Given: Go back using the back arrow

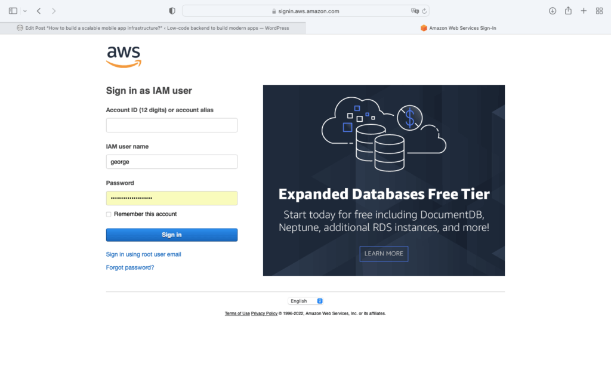Looking at the screenshot, I should 39,11.
